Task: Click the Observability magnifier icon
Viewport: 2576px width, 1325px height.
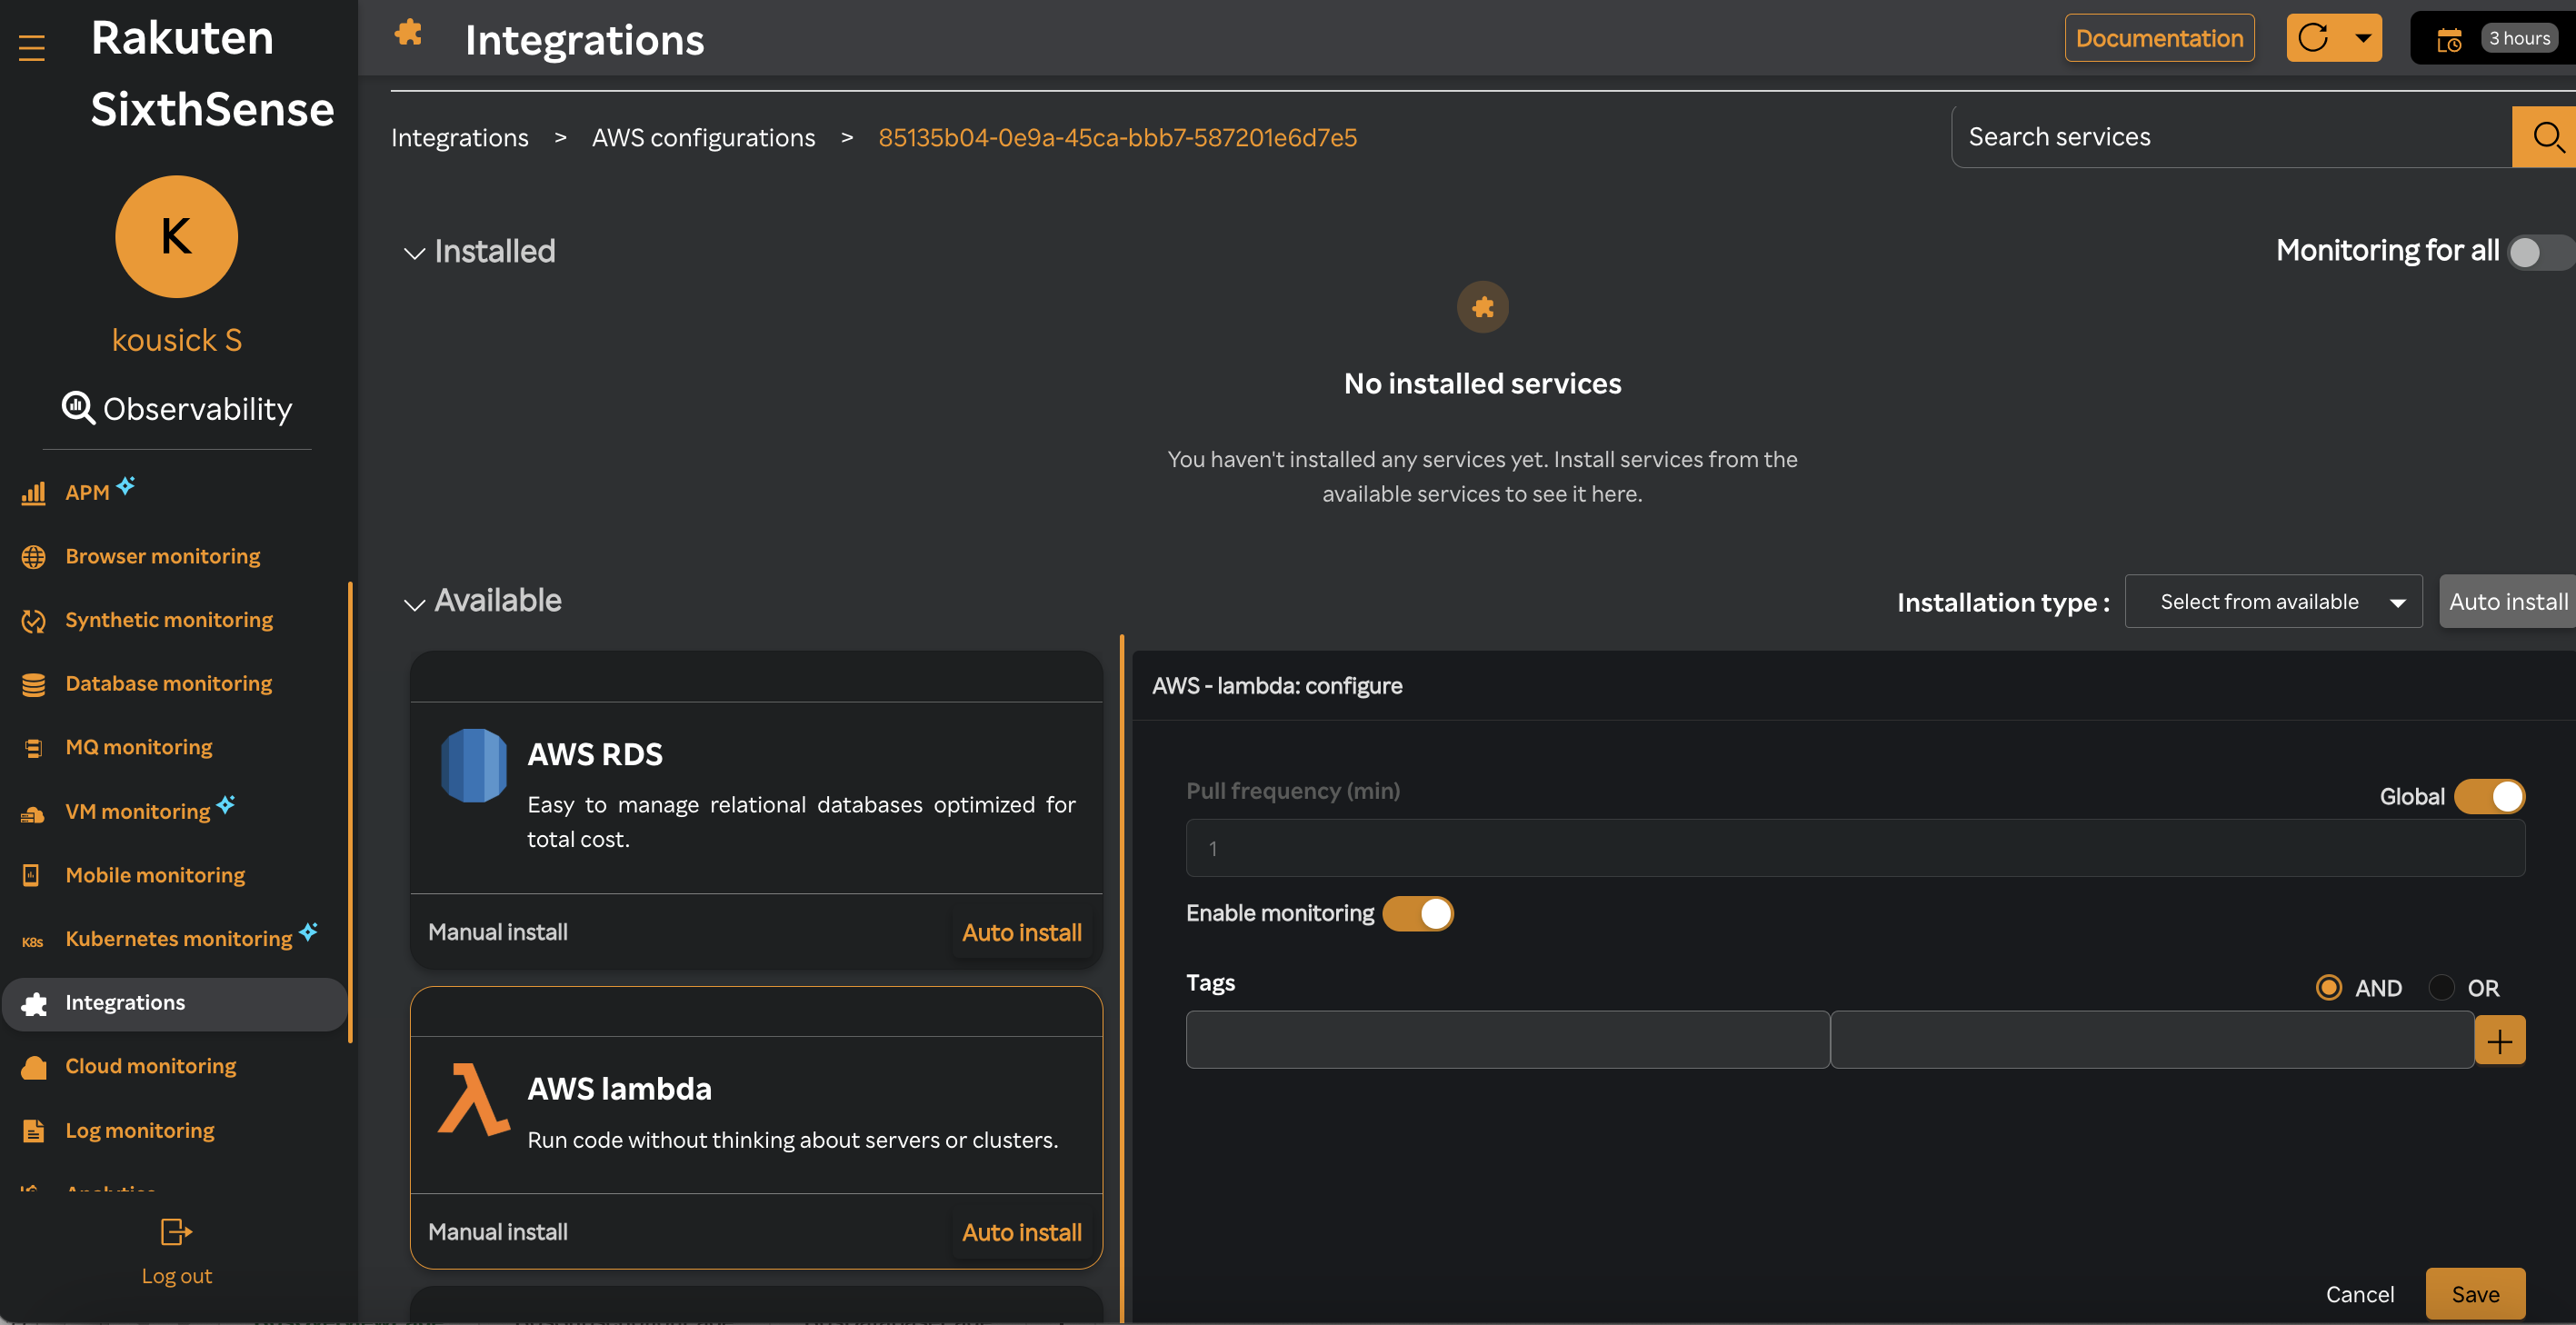Action: [x=78, y=408]
